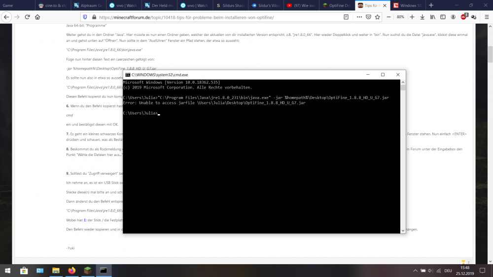This screenshot has height=277, width=493.
Task: Toggle Reader View in address bar
Action: (346, 17)
